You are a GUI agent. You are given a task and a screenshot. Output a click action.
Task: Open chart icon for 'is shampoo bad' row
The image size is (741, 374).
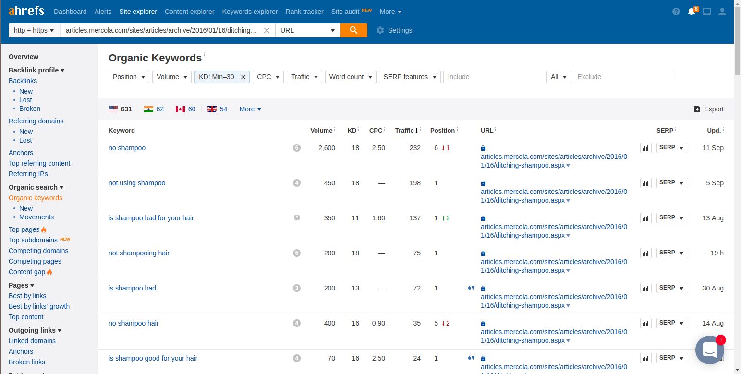coord(646,288)
